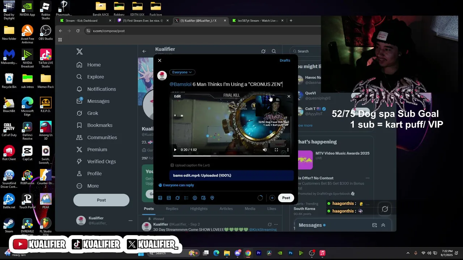Image resolution: width=463 pixels, height=260 pixels.
Task: Open Verified Orgs in the sidebar
Action: [x=96, y=162]
